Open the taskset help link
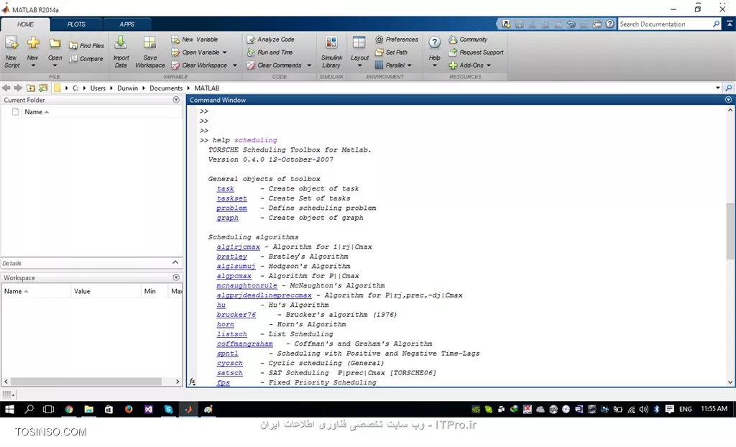The height and width of the screenshot is (447, 736). 231,198
